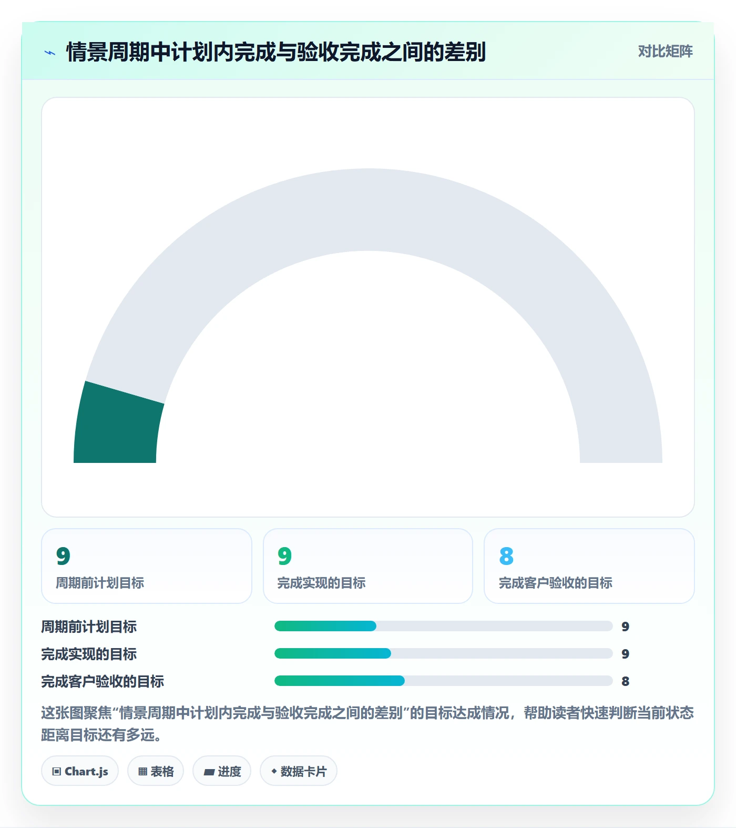The height and width of the screenshot is (828, 736).
Task: Click the bar icon in 进度 chip
Action: [x=209, y=772]
